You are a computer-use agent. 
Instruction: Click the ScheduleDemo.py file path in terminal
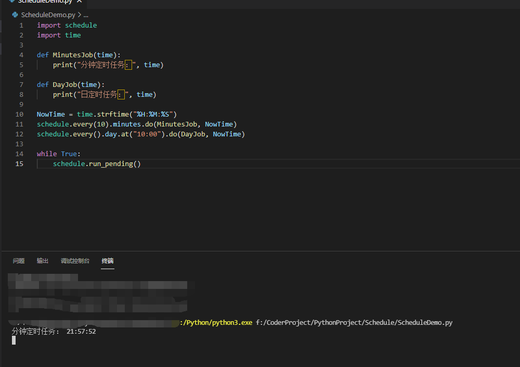(354, 322)
